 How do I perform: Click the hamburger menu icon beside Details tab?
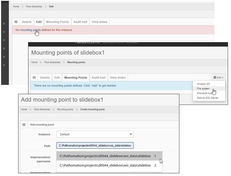coord(16,22)
